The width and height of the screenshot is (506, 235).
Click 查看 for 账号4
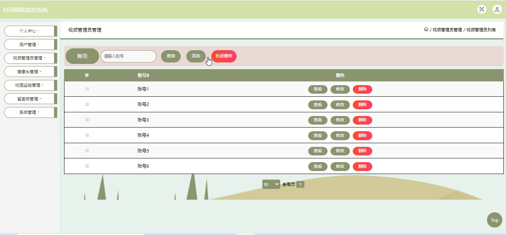pos(318,135)
